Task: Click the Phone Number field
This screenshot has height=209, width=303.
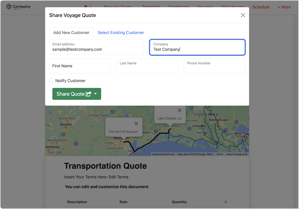Action: click(x=214, y=66)
